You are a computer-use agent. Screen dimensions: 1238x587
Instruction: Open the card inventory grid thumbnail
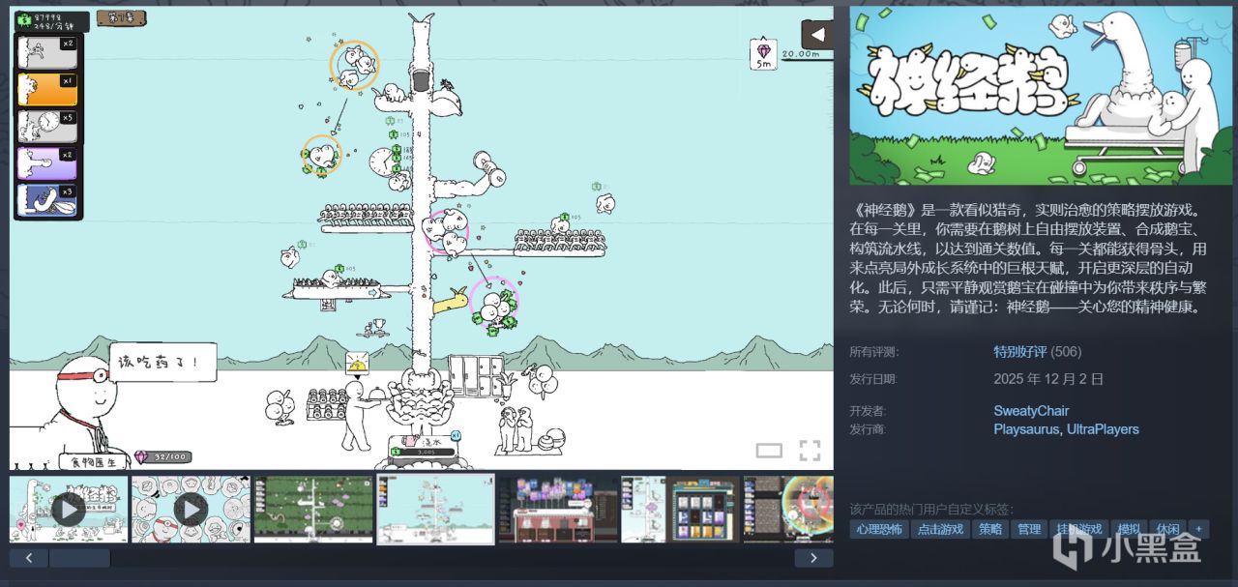pyautogui.click(x=680, y=509)
